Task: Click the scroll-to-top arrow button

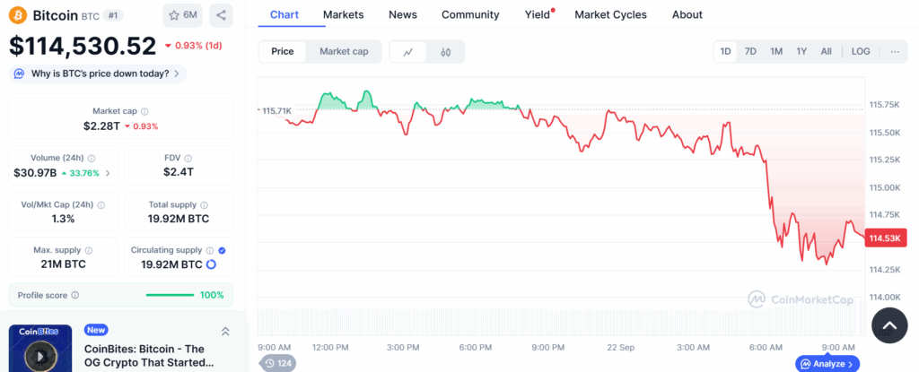Action: click(x=889, y=325)
